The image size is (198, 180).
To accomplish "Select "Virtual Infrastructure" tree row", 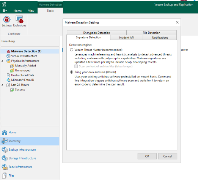I will pos(30,56).
